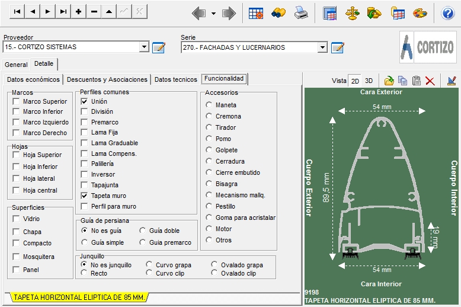Screen dimensions: 461x307
Task: Choose Recto junquillo option
Action: (x=84, y=273)
